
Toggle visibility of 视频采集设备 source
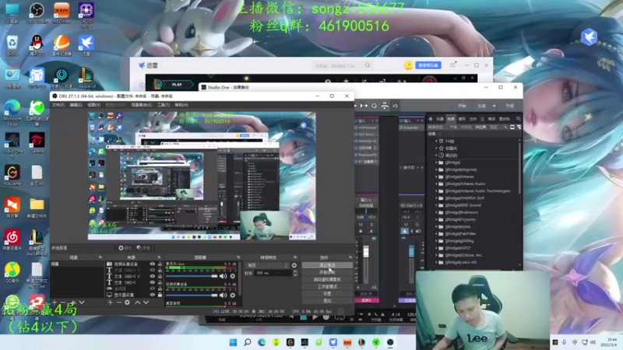152,264
